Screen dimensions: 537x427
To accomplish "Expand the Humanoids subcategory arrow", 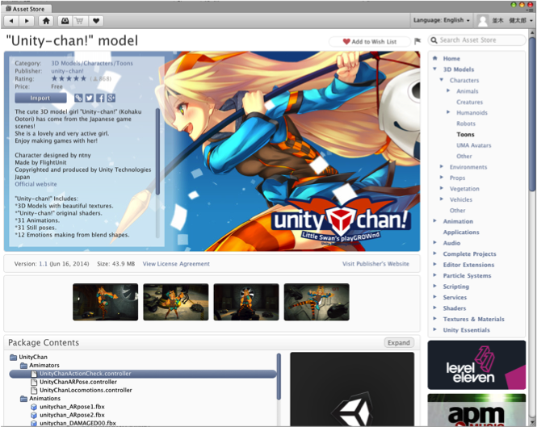I will click(448, 112).
